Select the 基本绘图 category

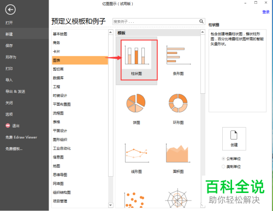point(60,34)
